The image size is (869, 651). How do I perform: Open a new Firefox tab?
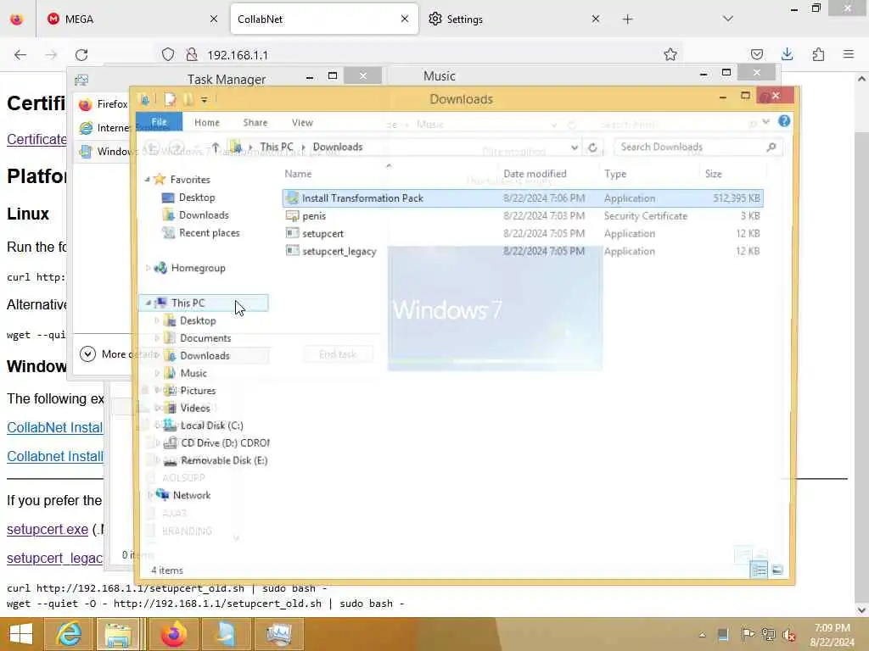pos(627,19)
